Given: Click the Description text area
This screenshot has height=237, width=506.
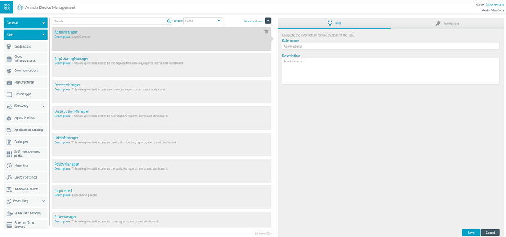Looking at the screenshot, I should point(391,71).
